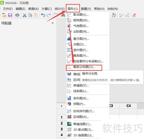Click the worksheet direction arrow cell
Viewport: 144px width, 139px height.
[x=62, y=106]
